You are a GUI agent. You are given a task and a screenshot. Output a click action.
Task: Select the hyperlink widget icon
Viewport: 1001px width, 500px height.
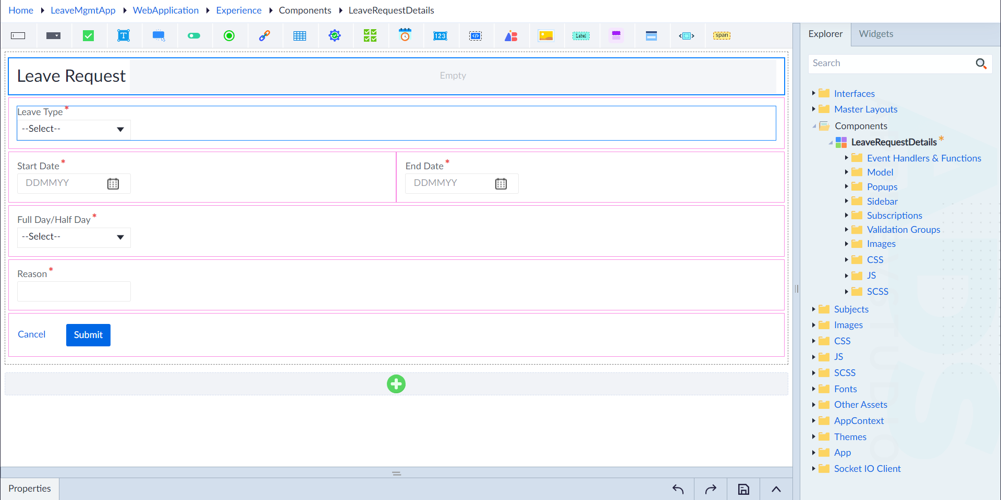point(264,36)
